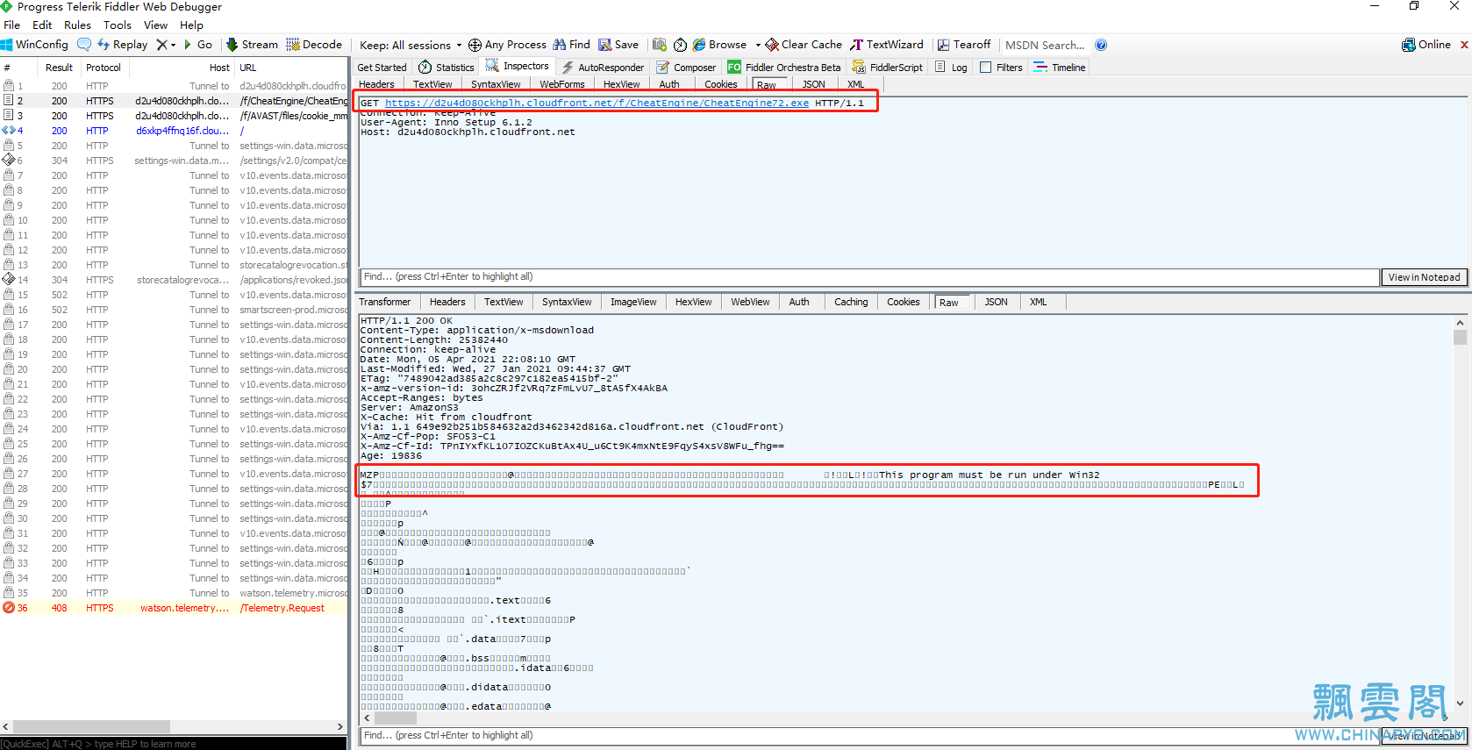1472x750 pixels.
Task: Select session 36 watson.telemetry row
Action: pos(175,608)
